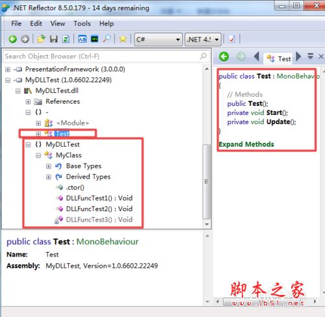Click the yellow star Bookmarks icon
The image size is (325, 317).
coord(123,39)
